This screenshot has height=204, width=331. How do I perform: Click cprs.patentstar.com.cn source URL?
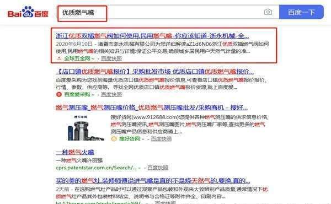[x=96, y=168]
